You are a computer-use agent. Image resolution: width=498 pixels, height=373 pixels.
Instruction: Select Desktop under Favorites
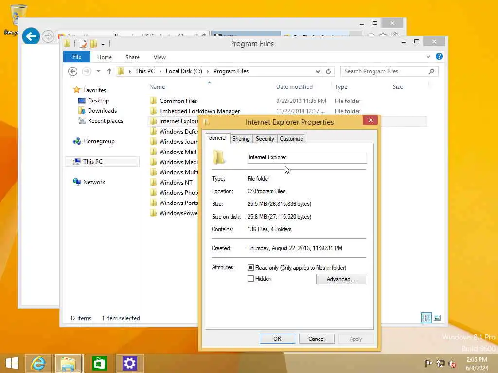(x=98, y=101)
